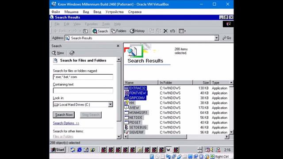This screenshot has width=283, height=159.
Task: Open the address bar dropdown
Action: click(x=217, y=38)
